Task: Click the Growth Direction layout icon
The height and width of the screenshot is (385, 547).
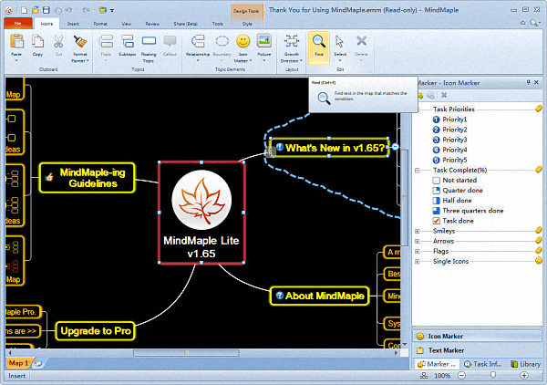Action: (292, 41)
